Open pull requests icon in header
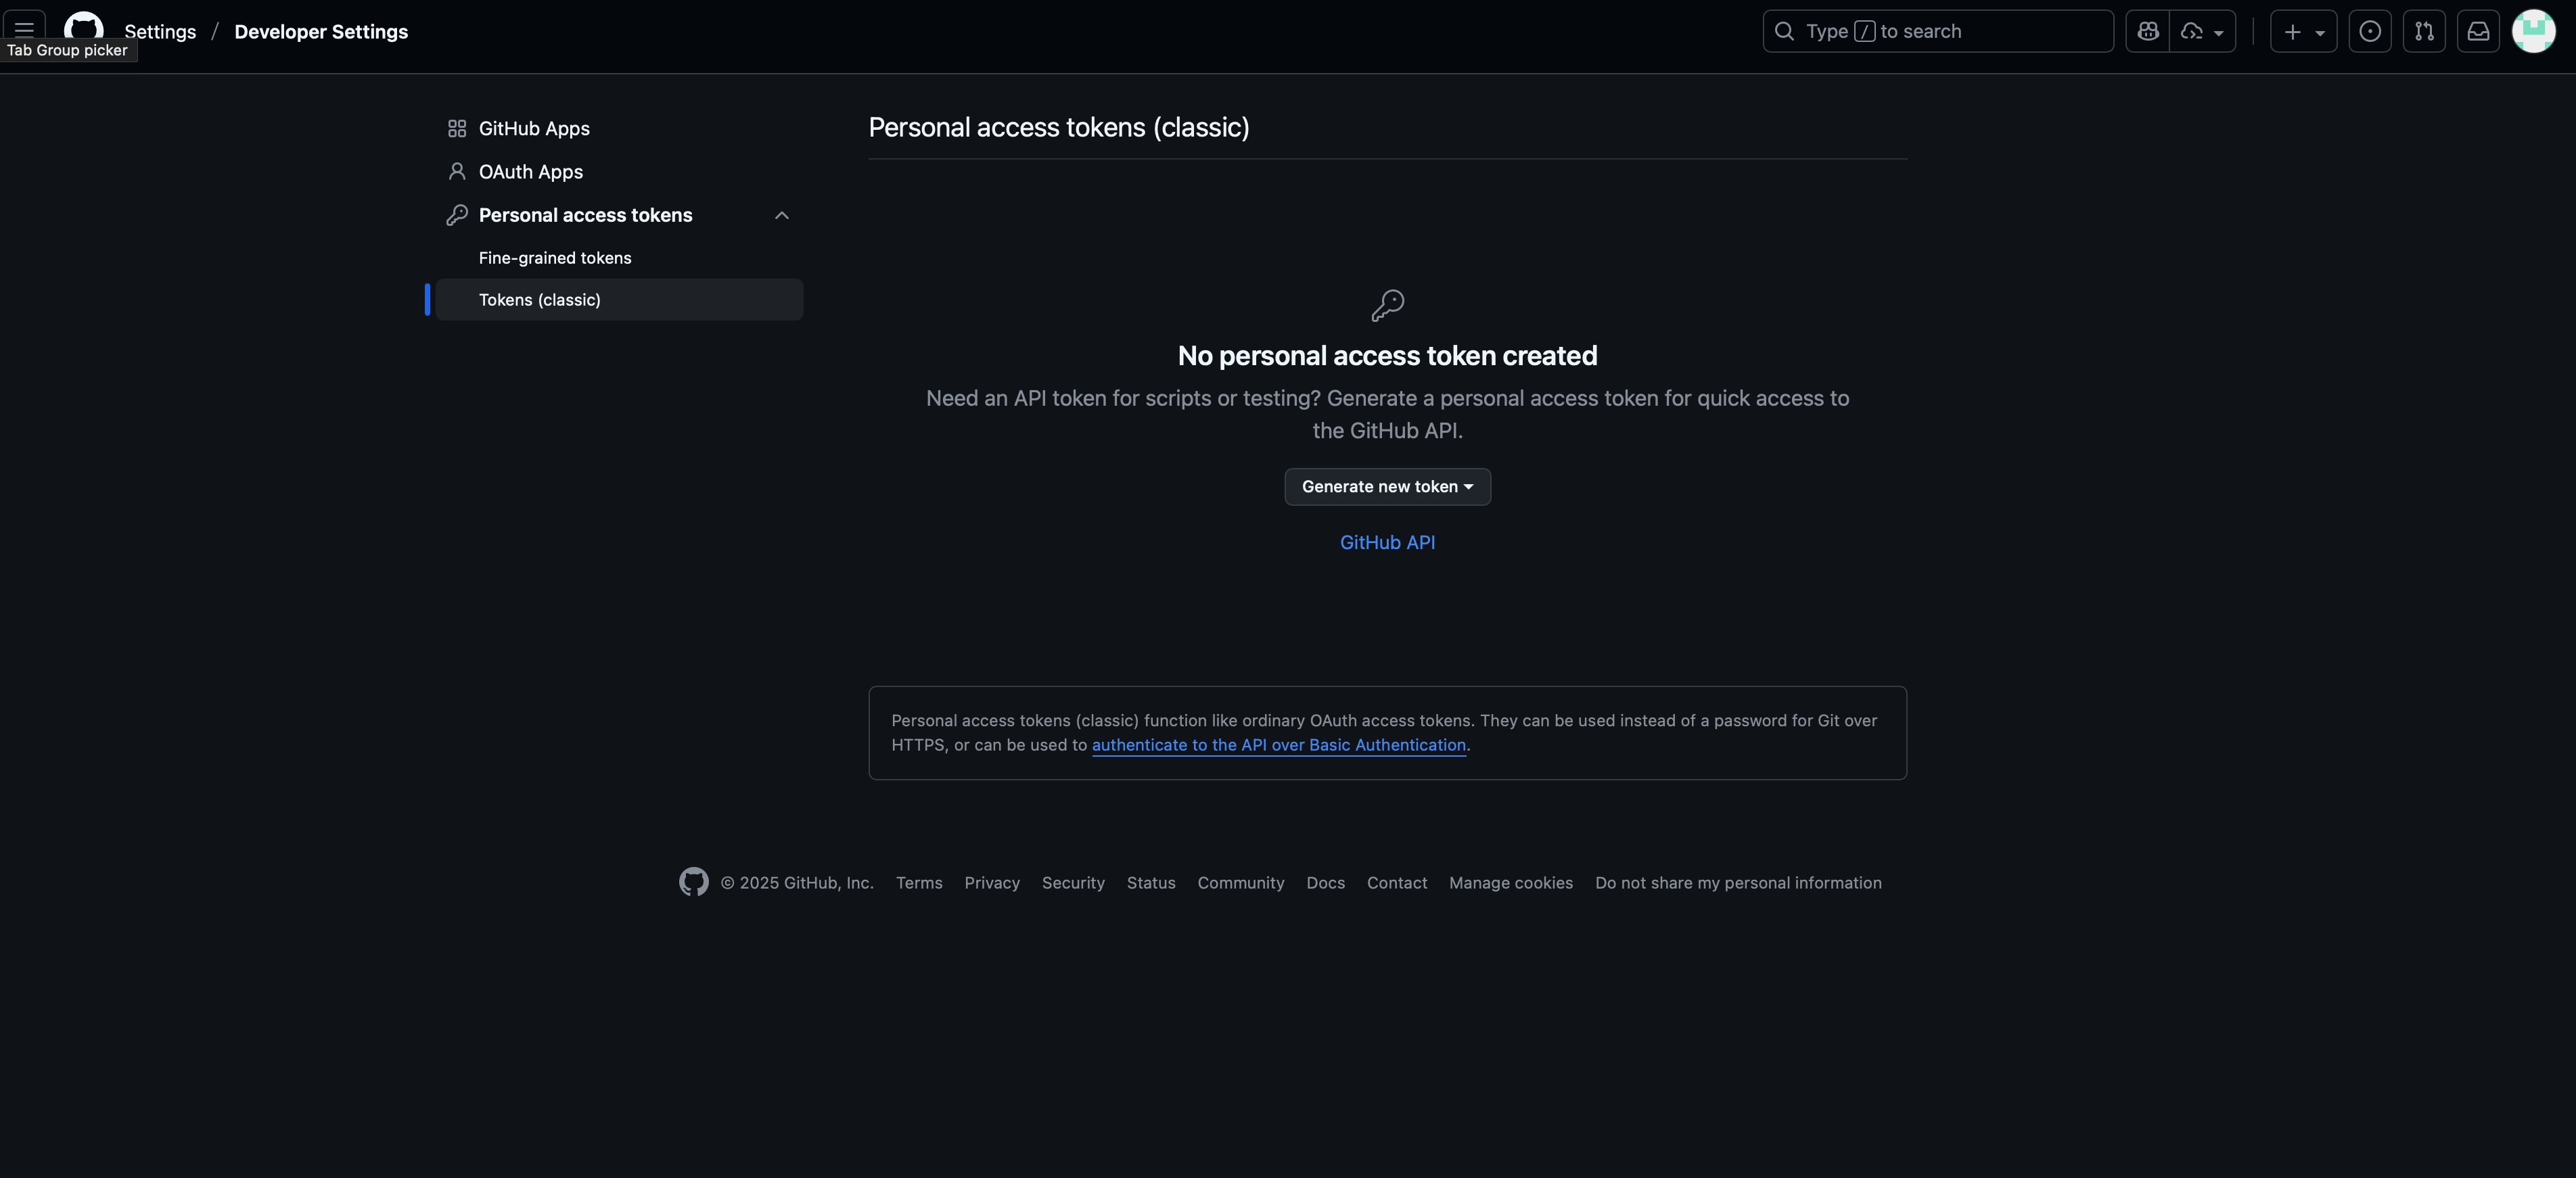Viewport: 2576px width, 1178px height. pyautogui.click(x=2424, y=31)
